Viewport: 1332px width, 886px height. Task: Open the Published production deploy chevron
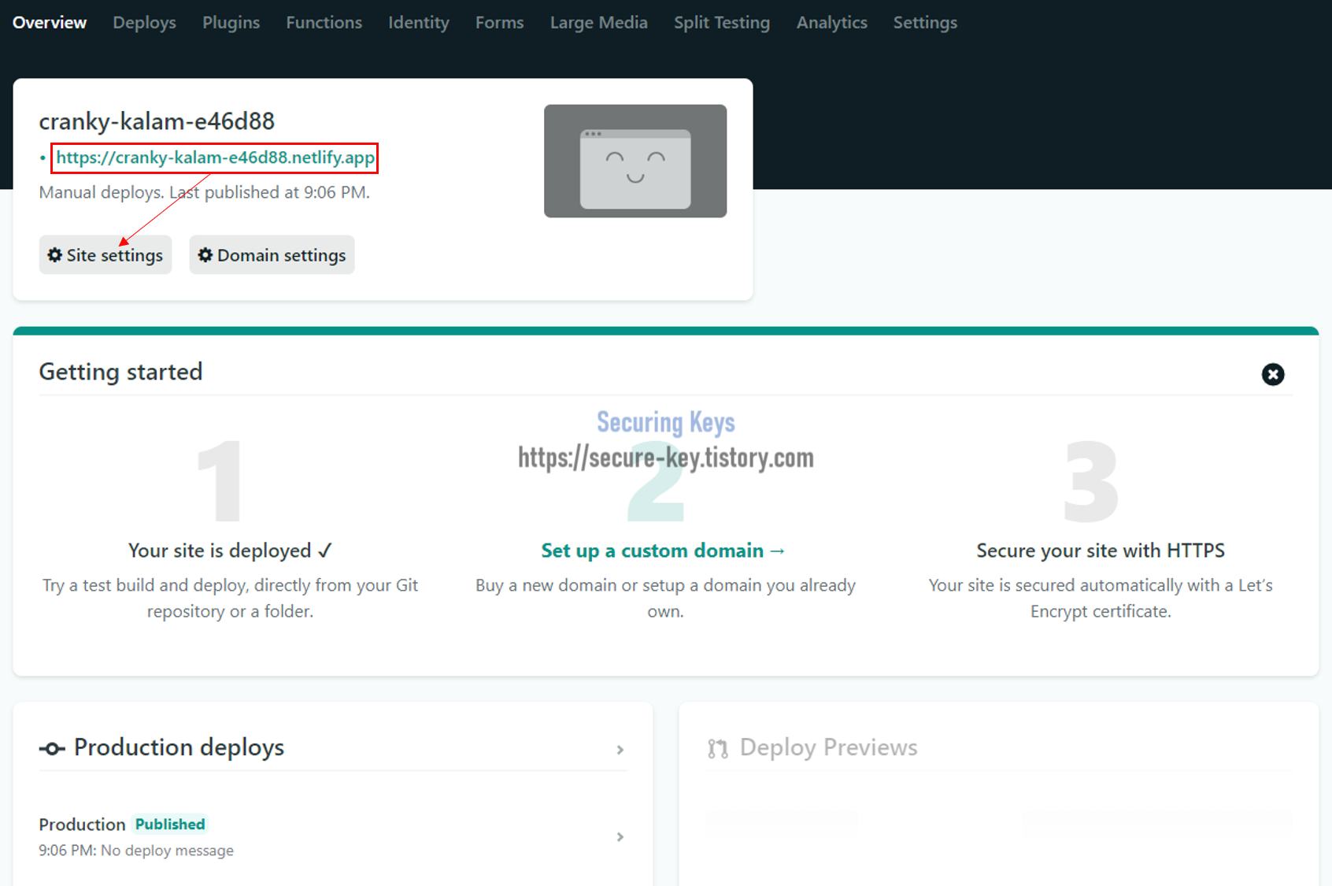tap(620, 837)
